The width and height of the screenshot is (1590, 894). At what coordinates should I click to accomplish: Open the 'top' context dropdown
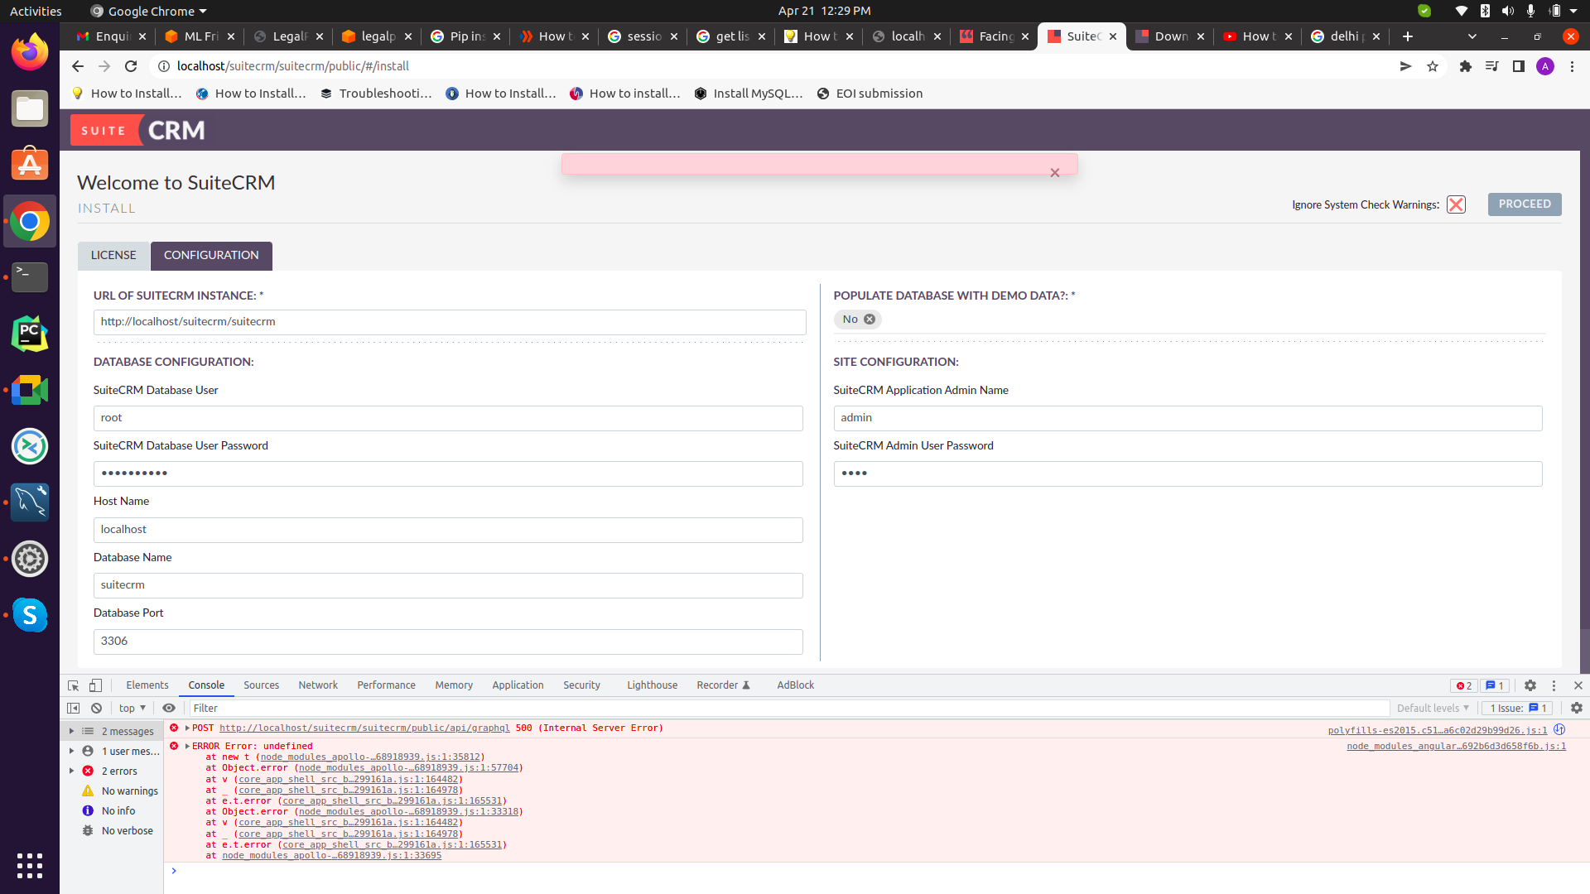pos(132,709)
